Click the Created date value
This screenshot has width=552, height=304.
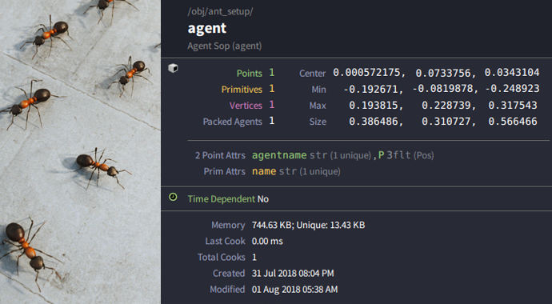click(293, 274)
